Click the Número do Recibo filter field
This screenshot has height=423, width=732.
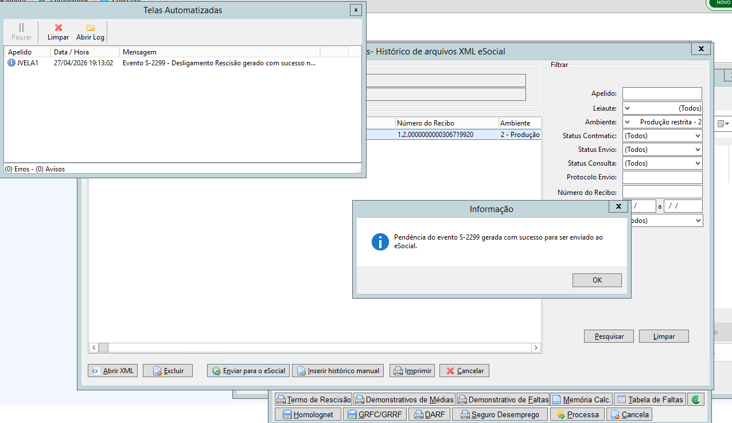(662, 192)
